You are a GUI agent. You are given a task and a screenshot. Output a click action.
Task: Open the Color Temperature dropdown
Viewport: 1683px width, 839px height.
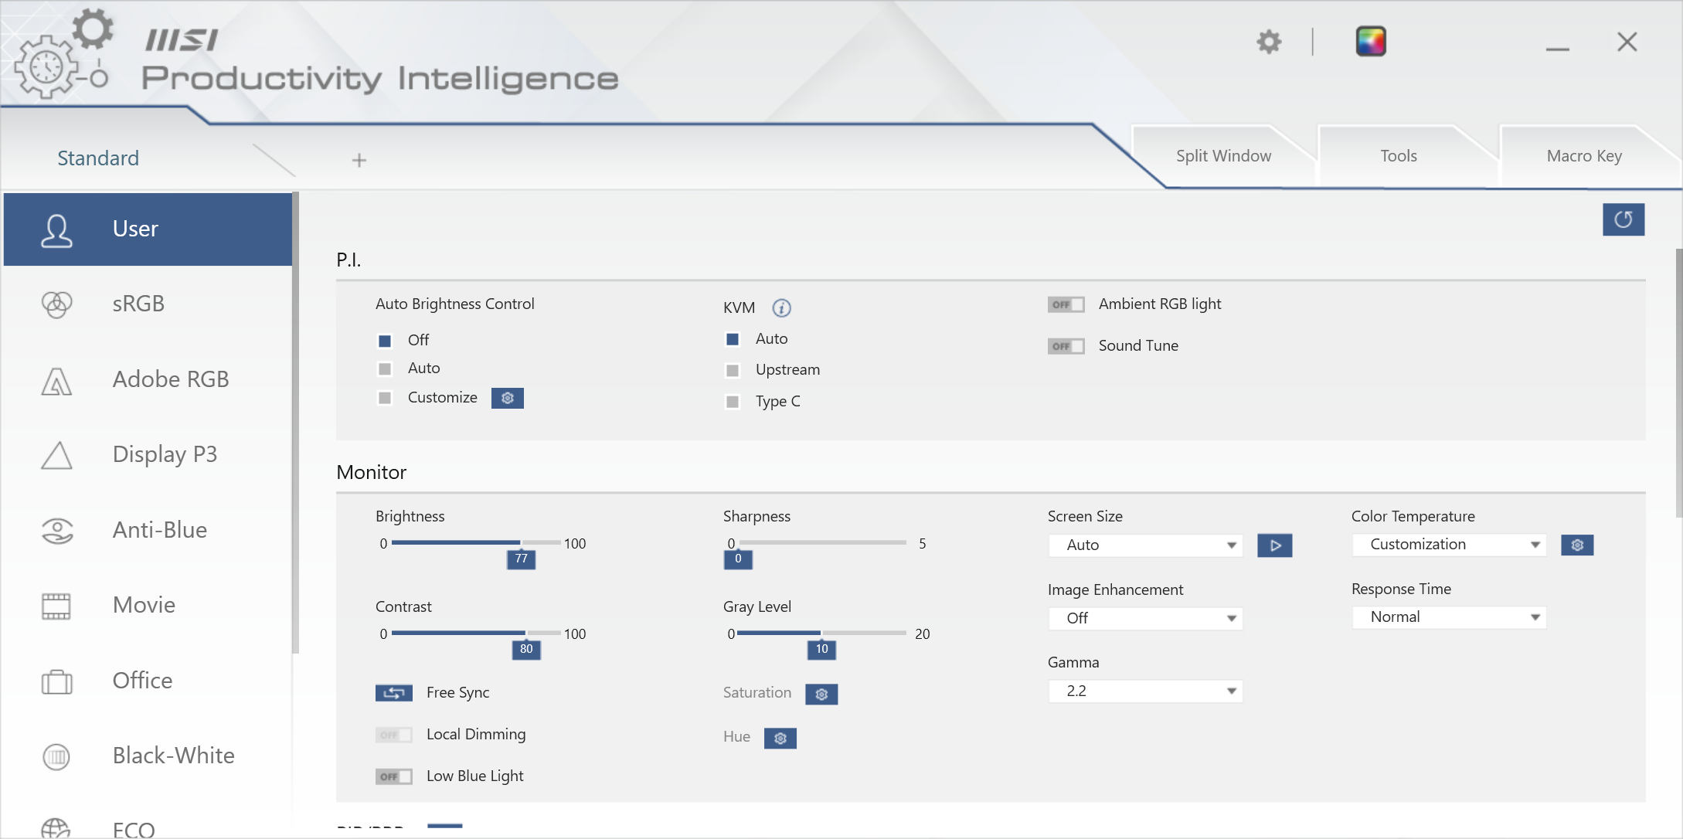1449,545
